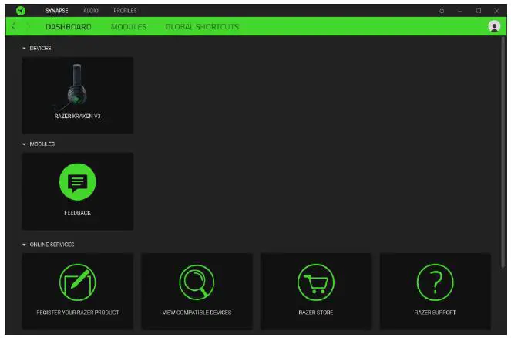The image size is (511, 338).
Task: Click the Razer Store label
Action: (x=316, y=313)
